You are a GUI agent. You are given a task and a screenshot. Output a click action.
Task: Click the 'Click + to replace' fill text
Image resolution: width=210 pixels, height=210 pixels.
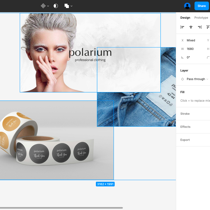tap(195, 101)
